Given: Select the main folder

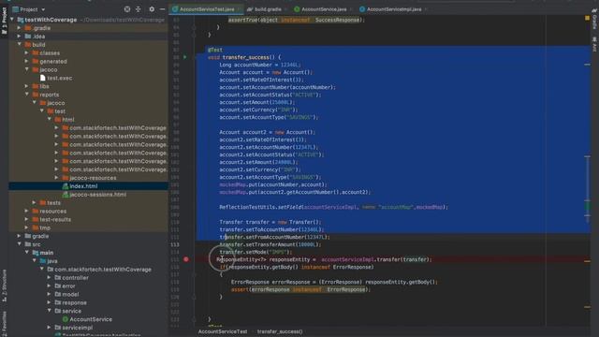Looking at the screenshot, I should pos(43,253).
